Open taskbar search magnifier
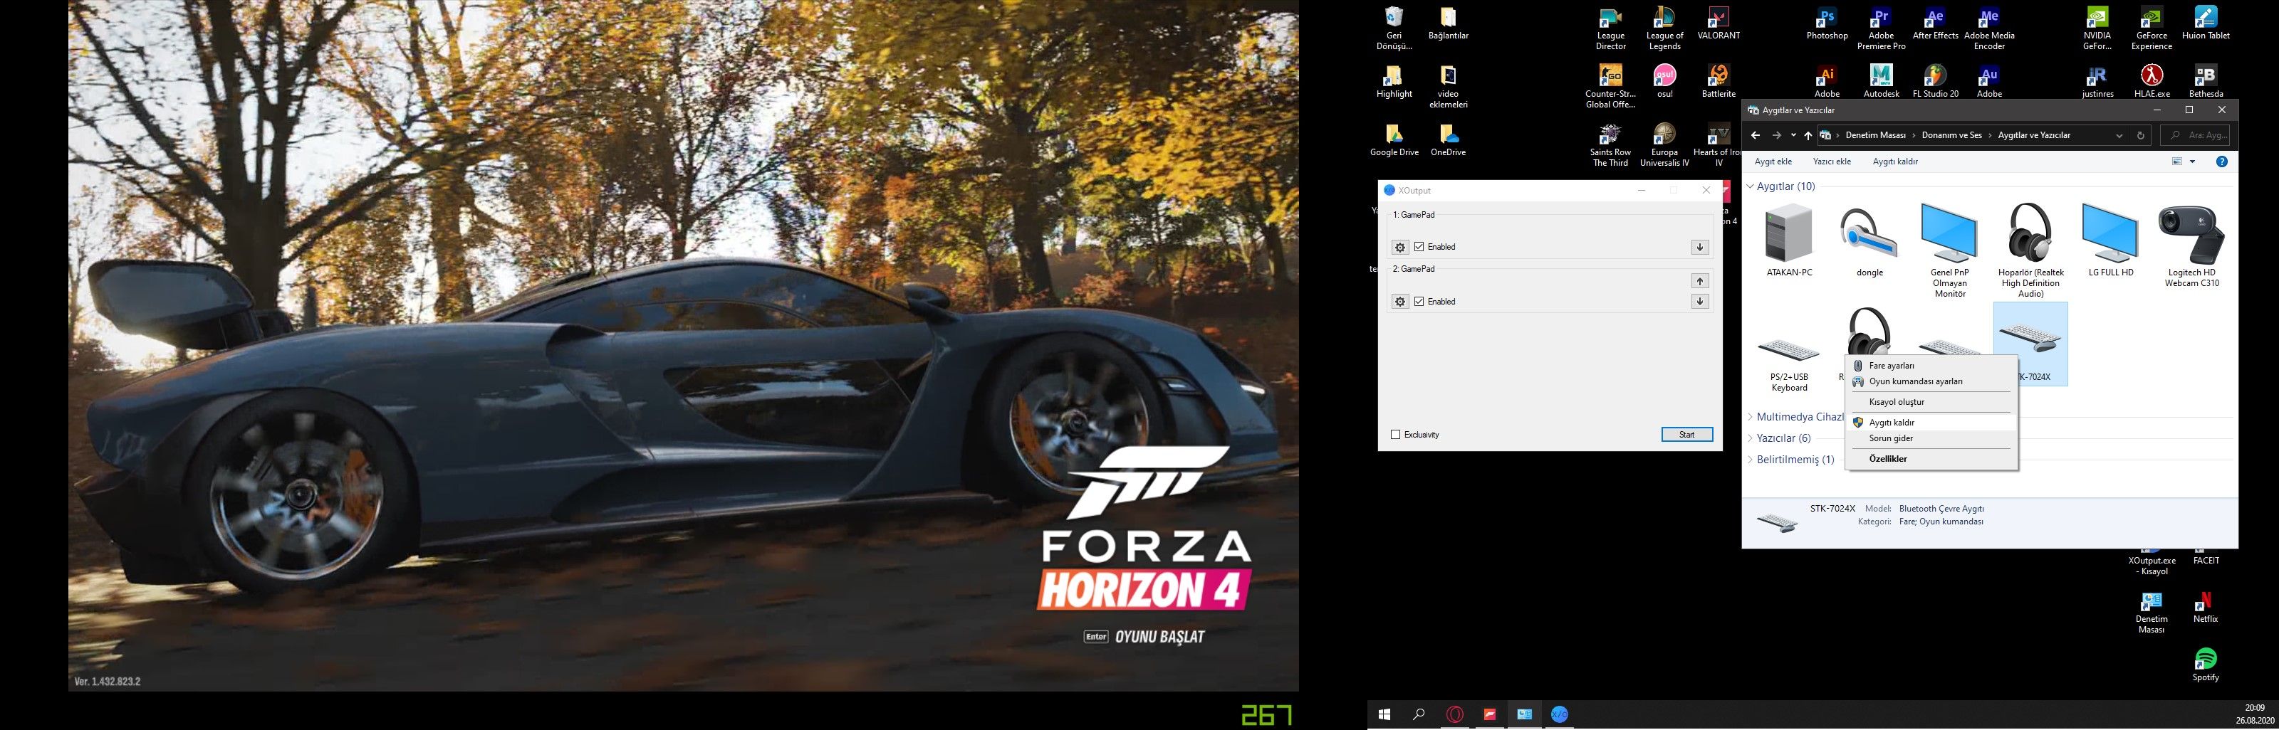The height and width of the screenshot is (730, 2279). pos(1419,715)
